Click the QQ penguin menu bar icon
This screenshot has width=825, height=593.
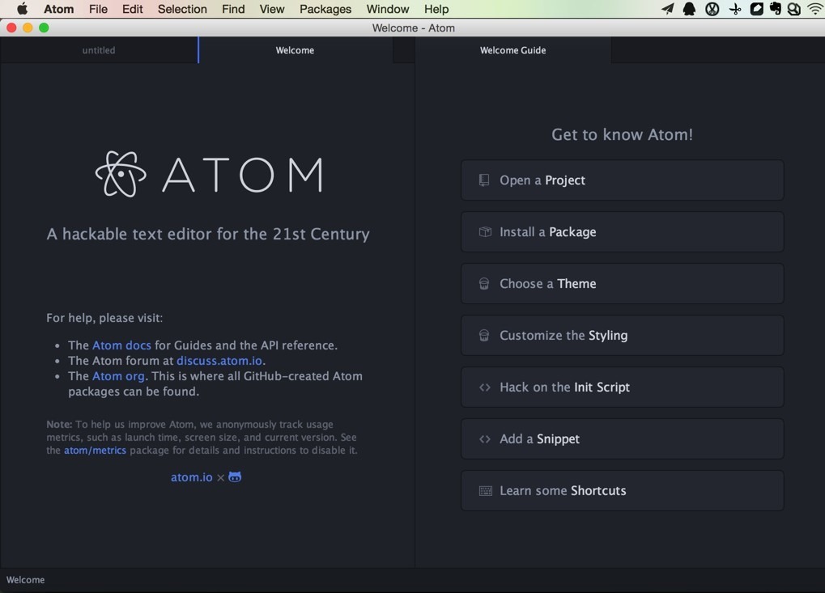click(689, 9)
